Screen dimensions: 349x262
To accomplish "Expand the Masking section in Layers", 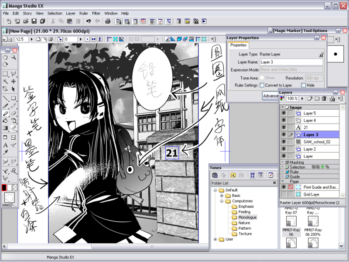I will click(x=283, y=162).
